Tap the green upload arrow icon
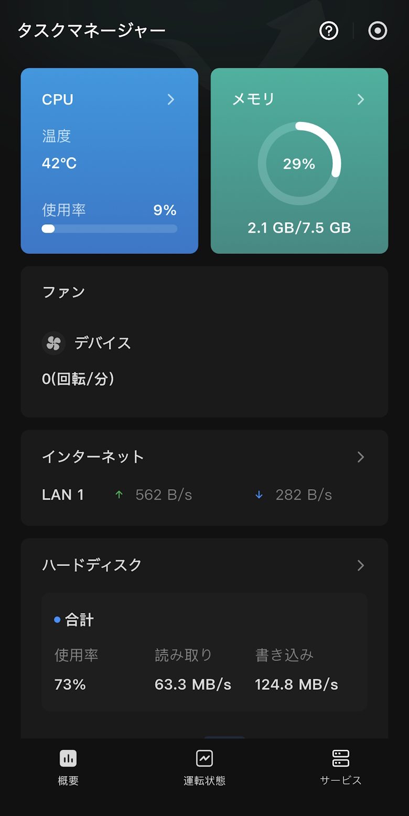The width and height of the screenshot is (409, 816). [119, 495]
